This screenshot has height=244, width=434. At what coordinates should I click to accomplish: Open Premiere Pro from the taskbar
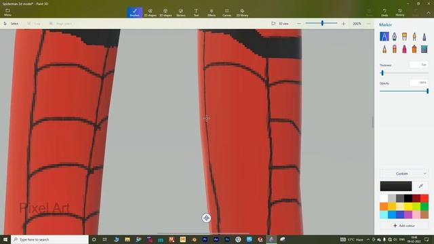[x=205, y=239]
